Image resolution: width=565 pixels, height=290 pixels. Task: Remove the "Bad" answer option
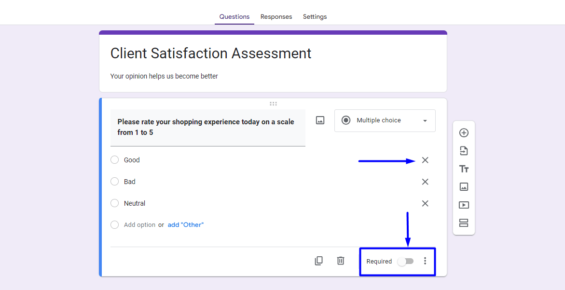pyautogui.click(x=425, y=182)
